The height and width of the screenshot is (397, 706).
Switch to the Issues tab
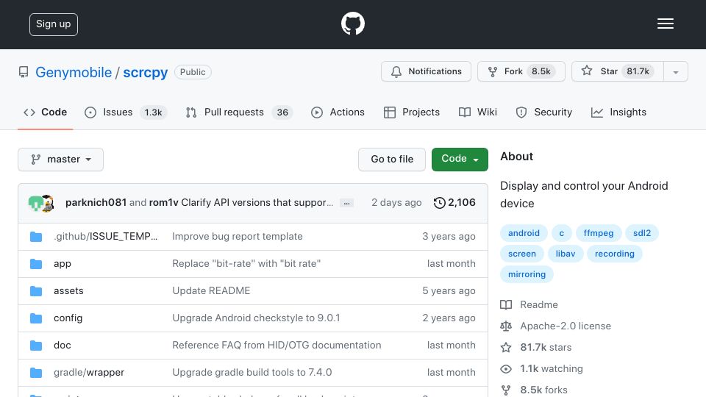tap(126, 112)
